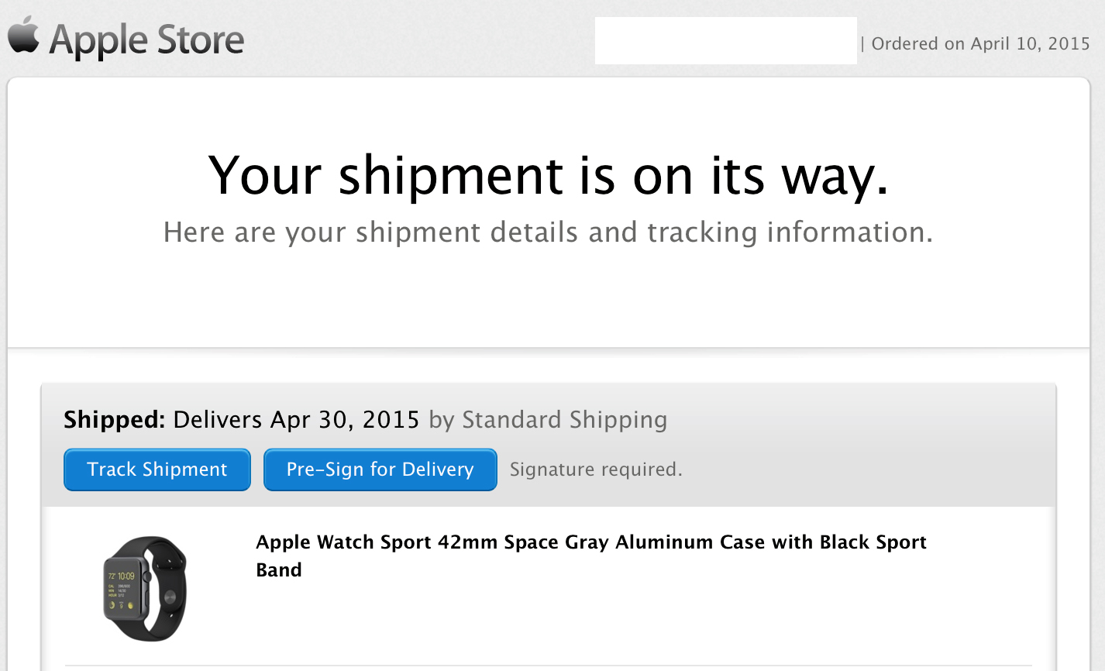
Task: Click the 'by Standard Shipping' text
Action: tap(548, 420)
